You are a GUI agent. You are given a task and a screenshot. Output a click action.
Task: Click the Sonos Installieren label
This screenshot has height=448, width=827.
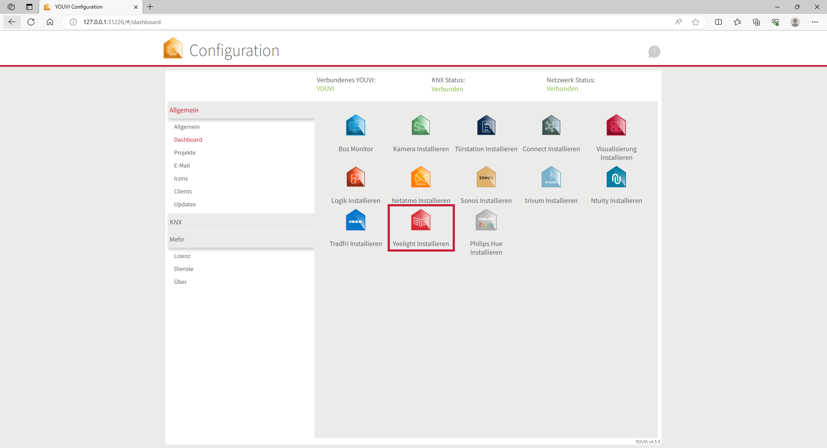click(486, 201)
